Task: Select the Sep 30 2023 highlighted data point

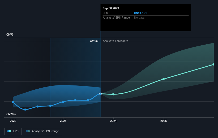Action: pos(101,94)
